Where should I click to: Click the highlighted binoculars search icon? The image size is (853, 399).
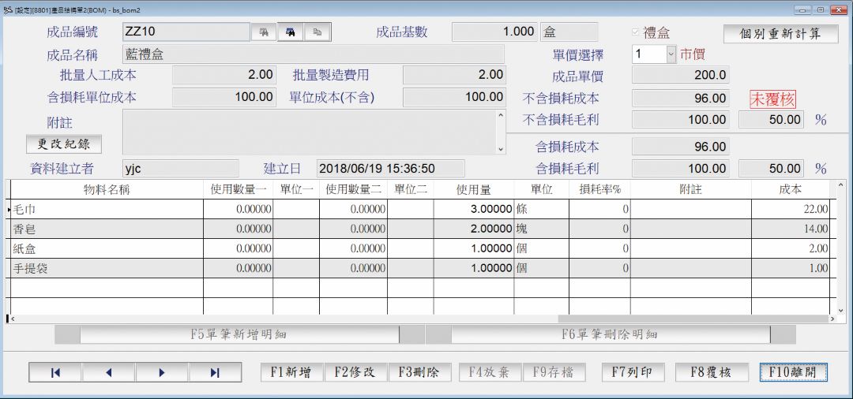tap(291, 32)
